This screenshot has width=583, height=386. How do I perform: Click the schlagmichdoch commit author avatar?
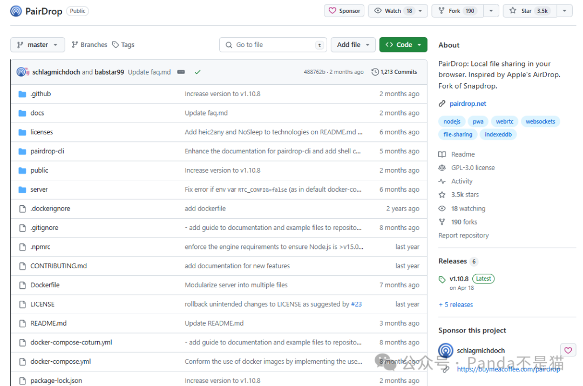[22, 72]
